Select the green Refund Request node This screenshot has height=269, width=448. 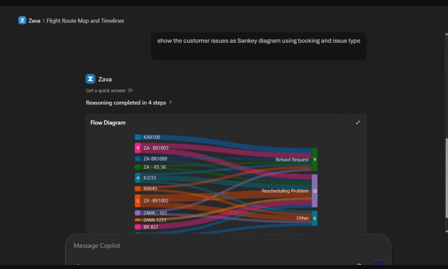pyautogui.click(x=315, y=160)
